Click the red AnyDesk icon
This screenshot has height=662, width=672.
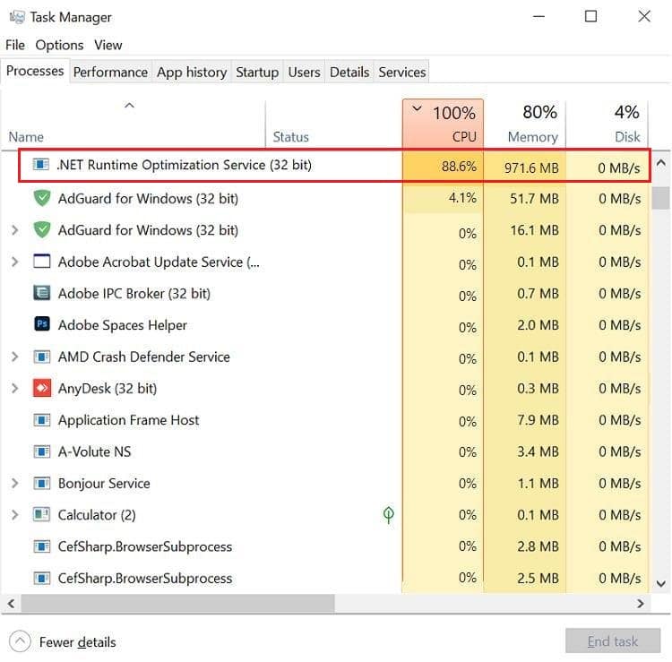[x=42, y=388]
